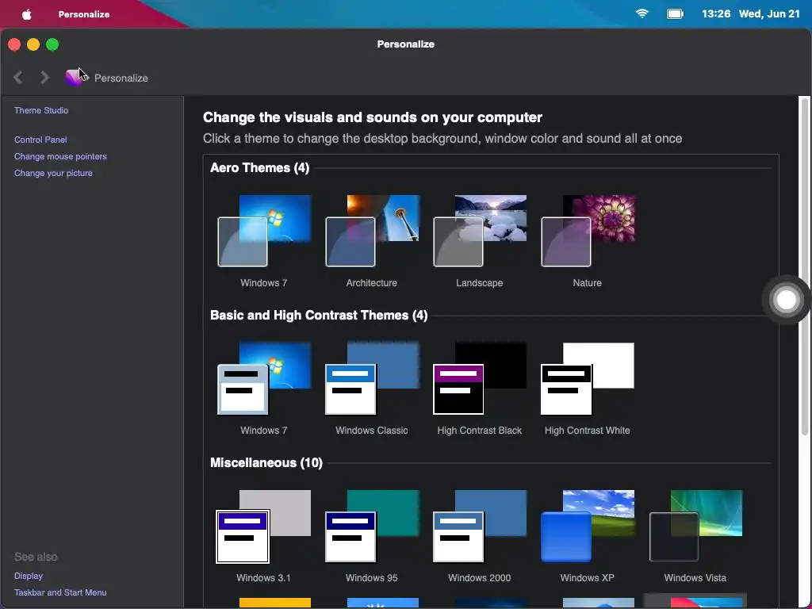This screenshot has height=609, width=812.
Task: Click the floating round assistive button
Action: [786, 300]
